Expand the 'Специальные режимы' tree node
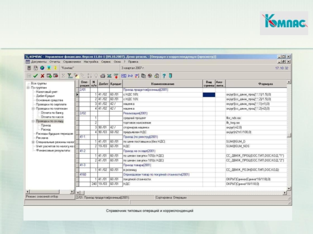 pos(33,142)
